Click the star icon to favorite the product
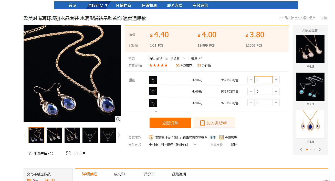This screenshot has width=335, height=181. tap(30, 153)
